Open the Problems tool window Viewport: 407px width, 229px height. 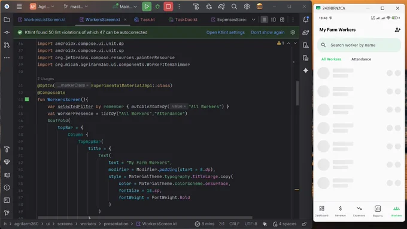click(x=7, y=188)
